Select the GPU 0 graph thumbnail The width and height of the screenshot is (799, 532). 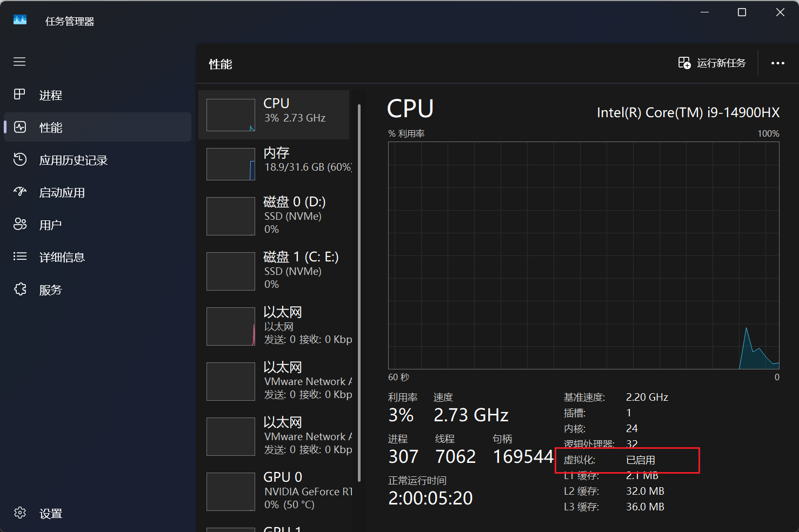pos(231,492)
